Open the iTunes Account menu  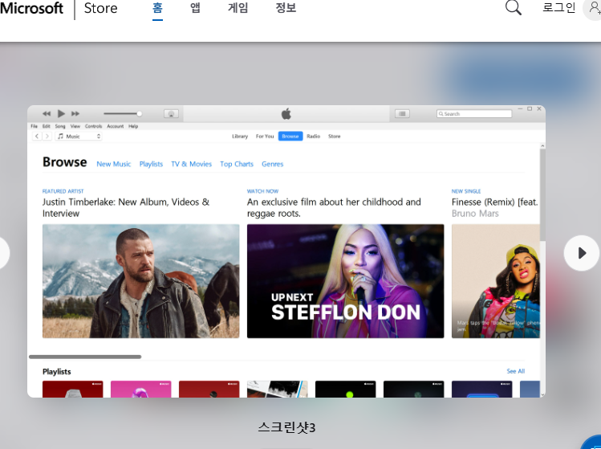[116, 126]
